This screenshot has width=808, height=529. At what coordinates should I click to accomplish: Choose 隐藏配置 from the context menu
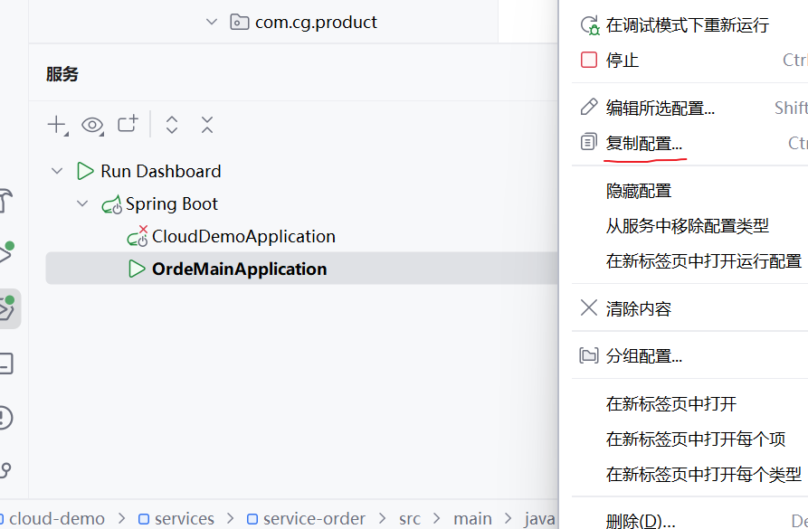coord(639,191)
